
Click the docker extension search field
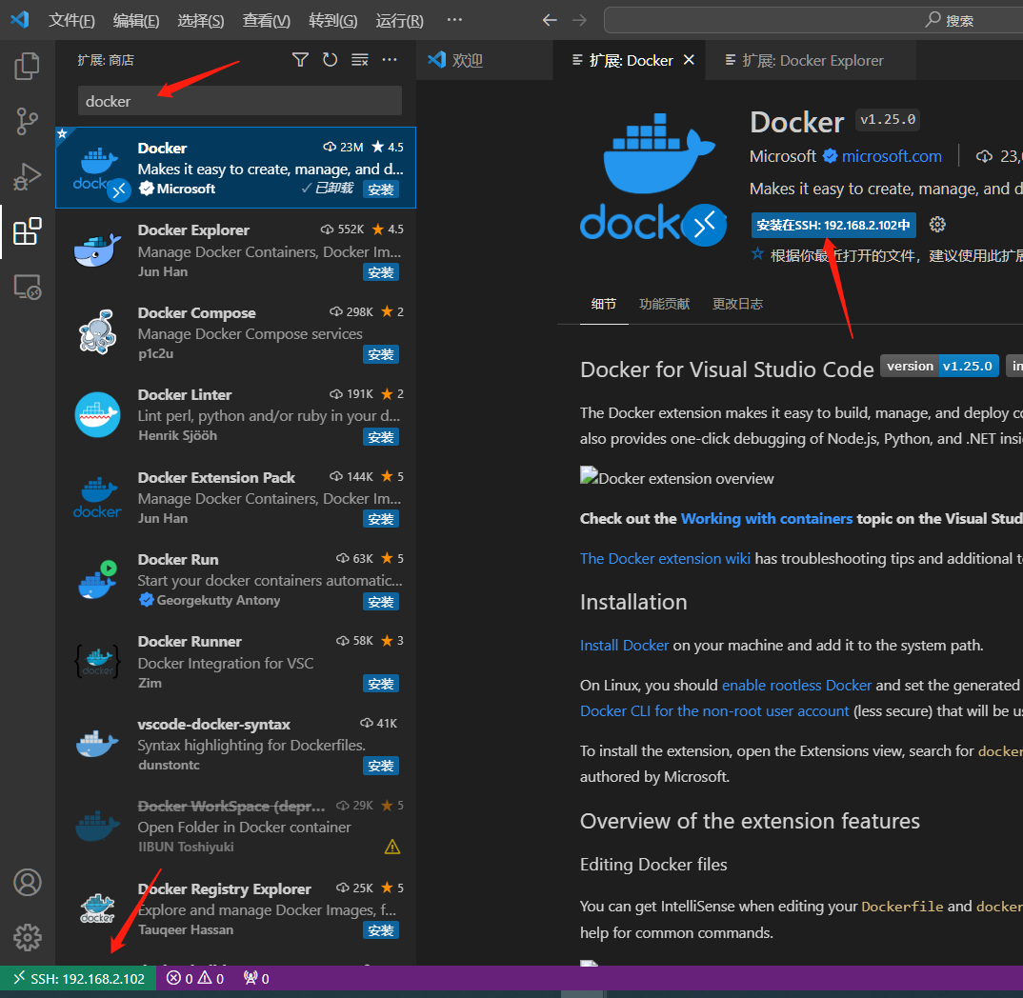[x=239, y=101]
